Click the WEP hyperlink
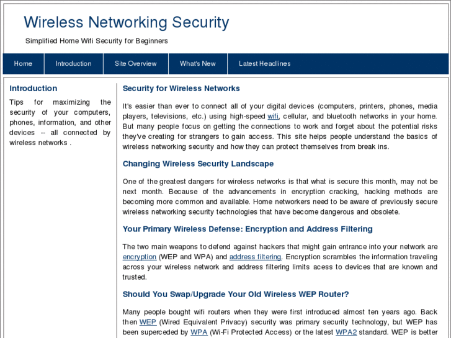Image resolution: width=451 pixels, height=338 pixels. [x=148, y=322]
